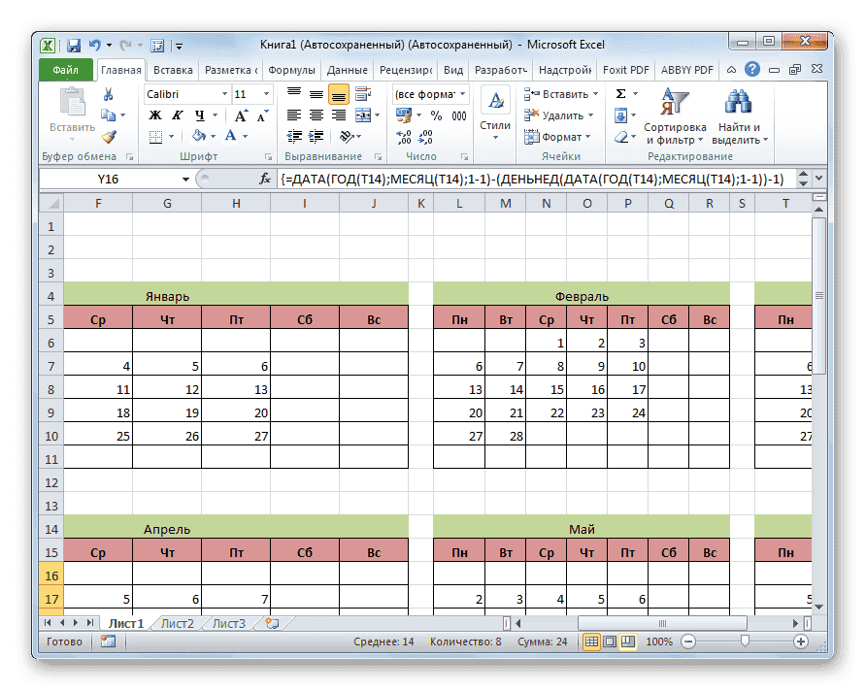Click the Merge and Center icon
Viewport: 866px width, 691px height.
[365, 115]
